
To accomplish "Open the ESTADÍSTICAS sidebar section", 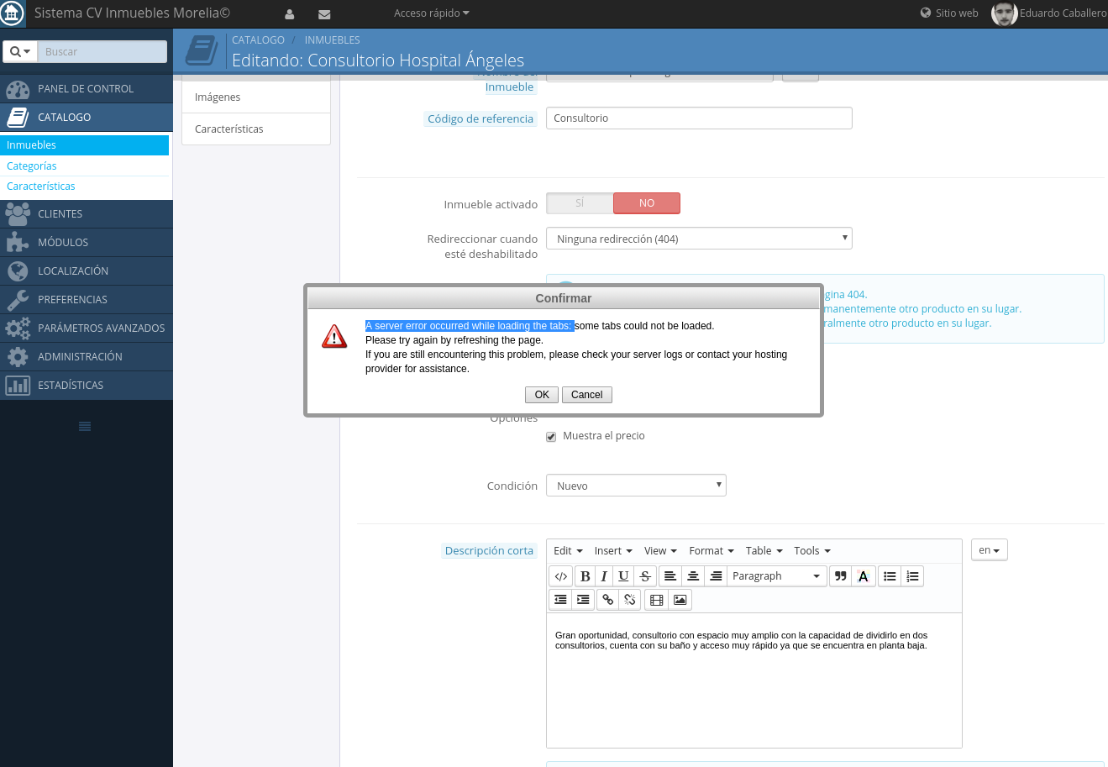I will coord(87,386).
